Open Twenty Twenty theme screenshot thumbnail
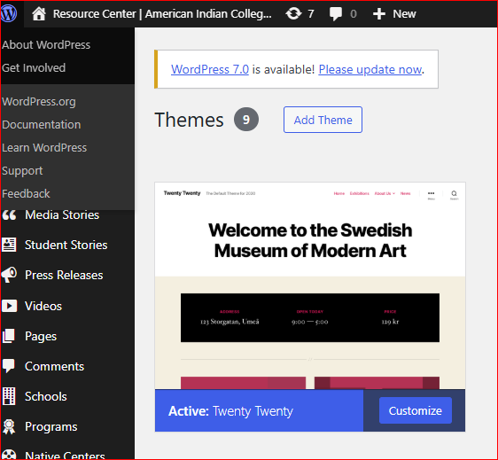This screenshot has width=498, height=460. pos(310,285)
